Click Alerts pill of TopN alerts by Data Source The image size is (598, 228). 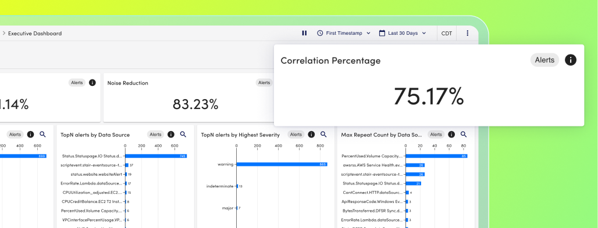155,135
